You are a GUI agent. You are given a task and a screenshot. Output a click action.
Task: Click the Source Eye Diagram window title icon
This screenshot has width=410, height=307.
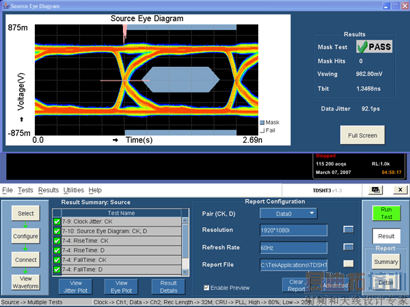coord(5,5)
